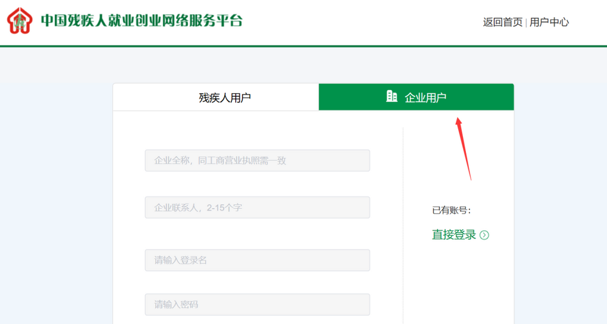Focus the 企业全称 input field
Screen dimensions: 607x324
click(257, 160)
